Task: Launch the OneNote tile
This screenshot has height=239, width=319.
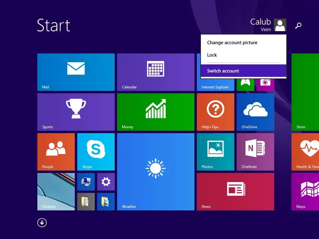Action: [x=255, y=152]
